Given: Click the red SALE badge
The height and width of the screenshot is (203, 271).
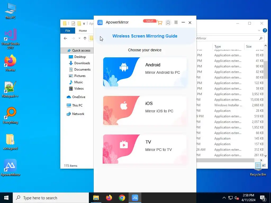Looking at the screenshot, I should click(x=150, y=21).
